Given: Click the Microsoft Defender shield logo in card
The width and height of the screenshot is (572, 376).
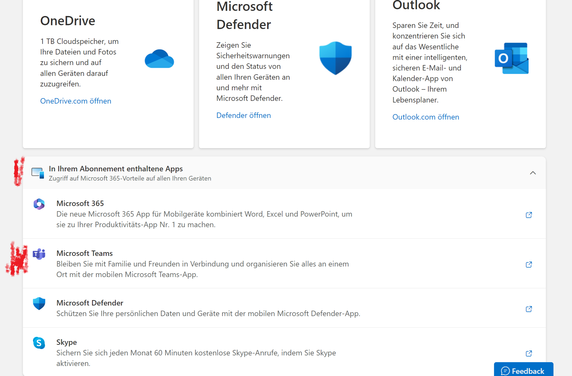Looking at the screenshot, I should (335, 58).
